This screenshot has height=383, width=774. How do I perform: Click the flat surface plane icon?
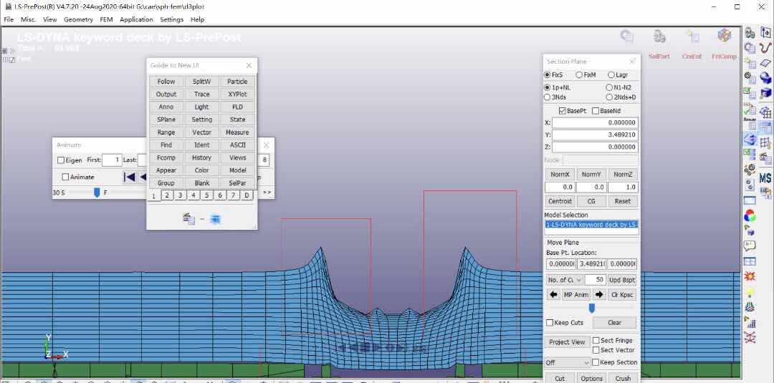click(765, 63)
